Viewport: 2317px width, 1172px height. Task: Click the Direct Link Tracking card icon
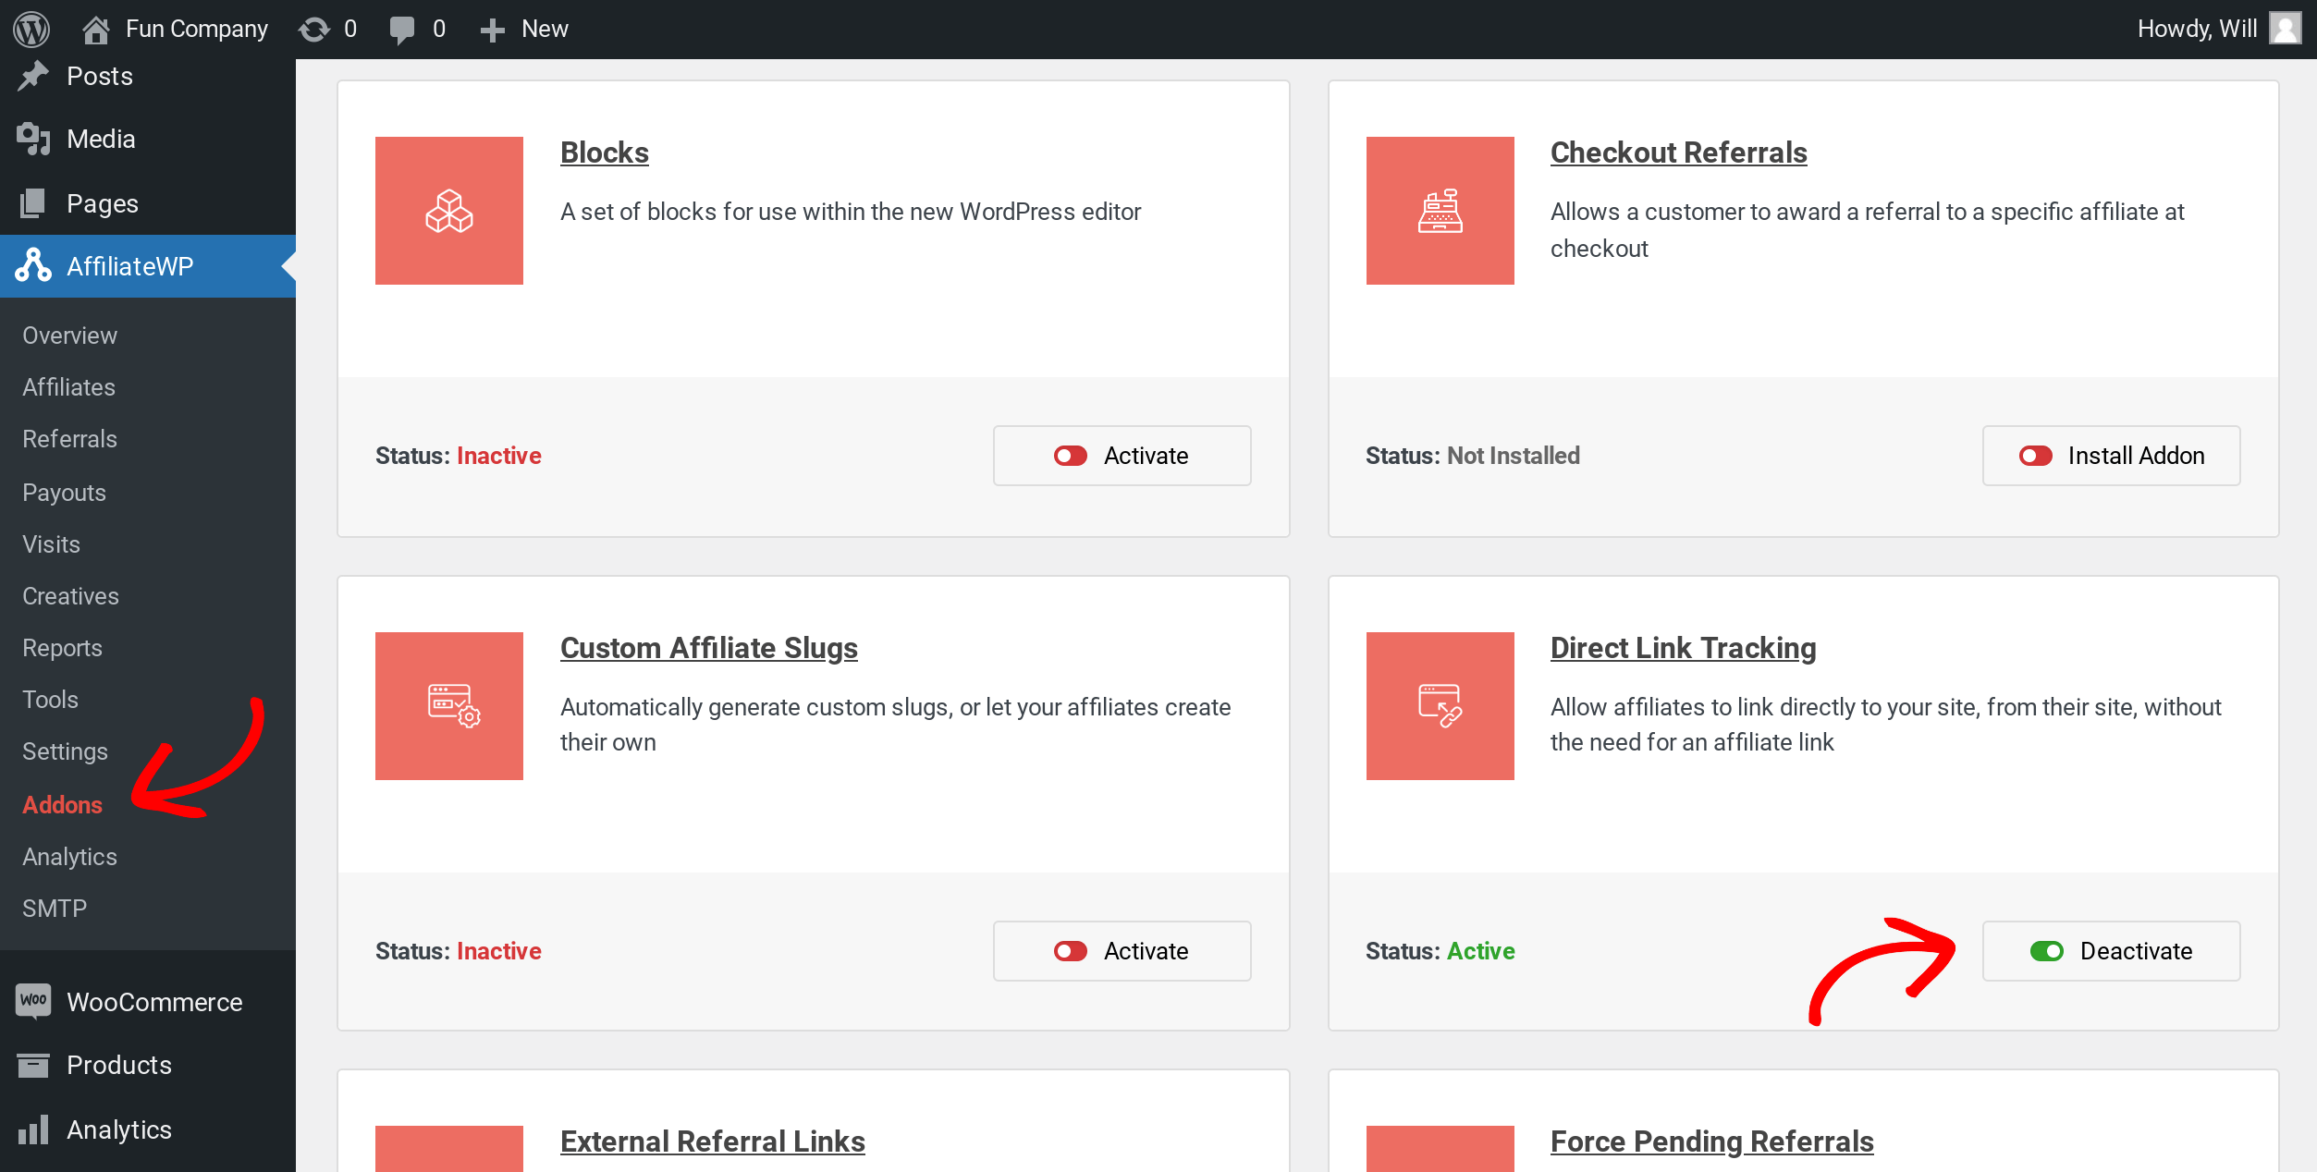(1440, 705)
